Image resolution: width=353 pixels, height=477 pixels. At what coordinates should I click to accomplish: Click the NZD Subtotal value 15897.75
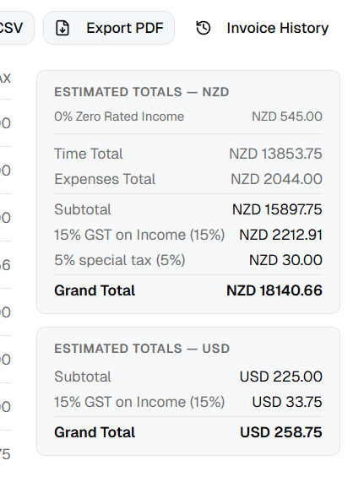[277, 209]
